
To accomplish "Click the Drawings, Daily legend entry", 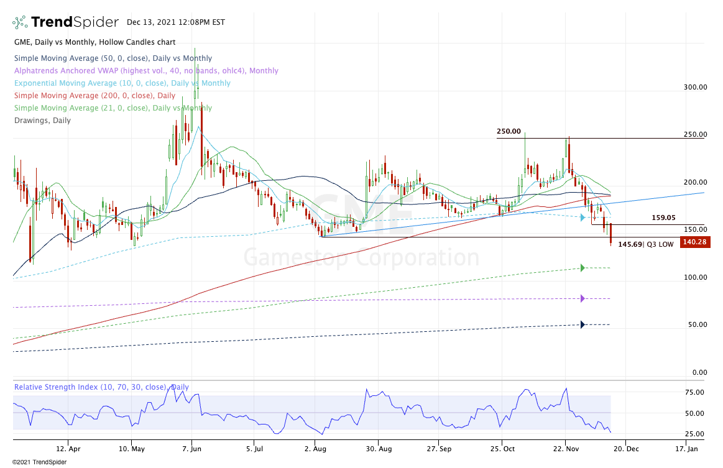I will (x=42, y=121).
